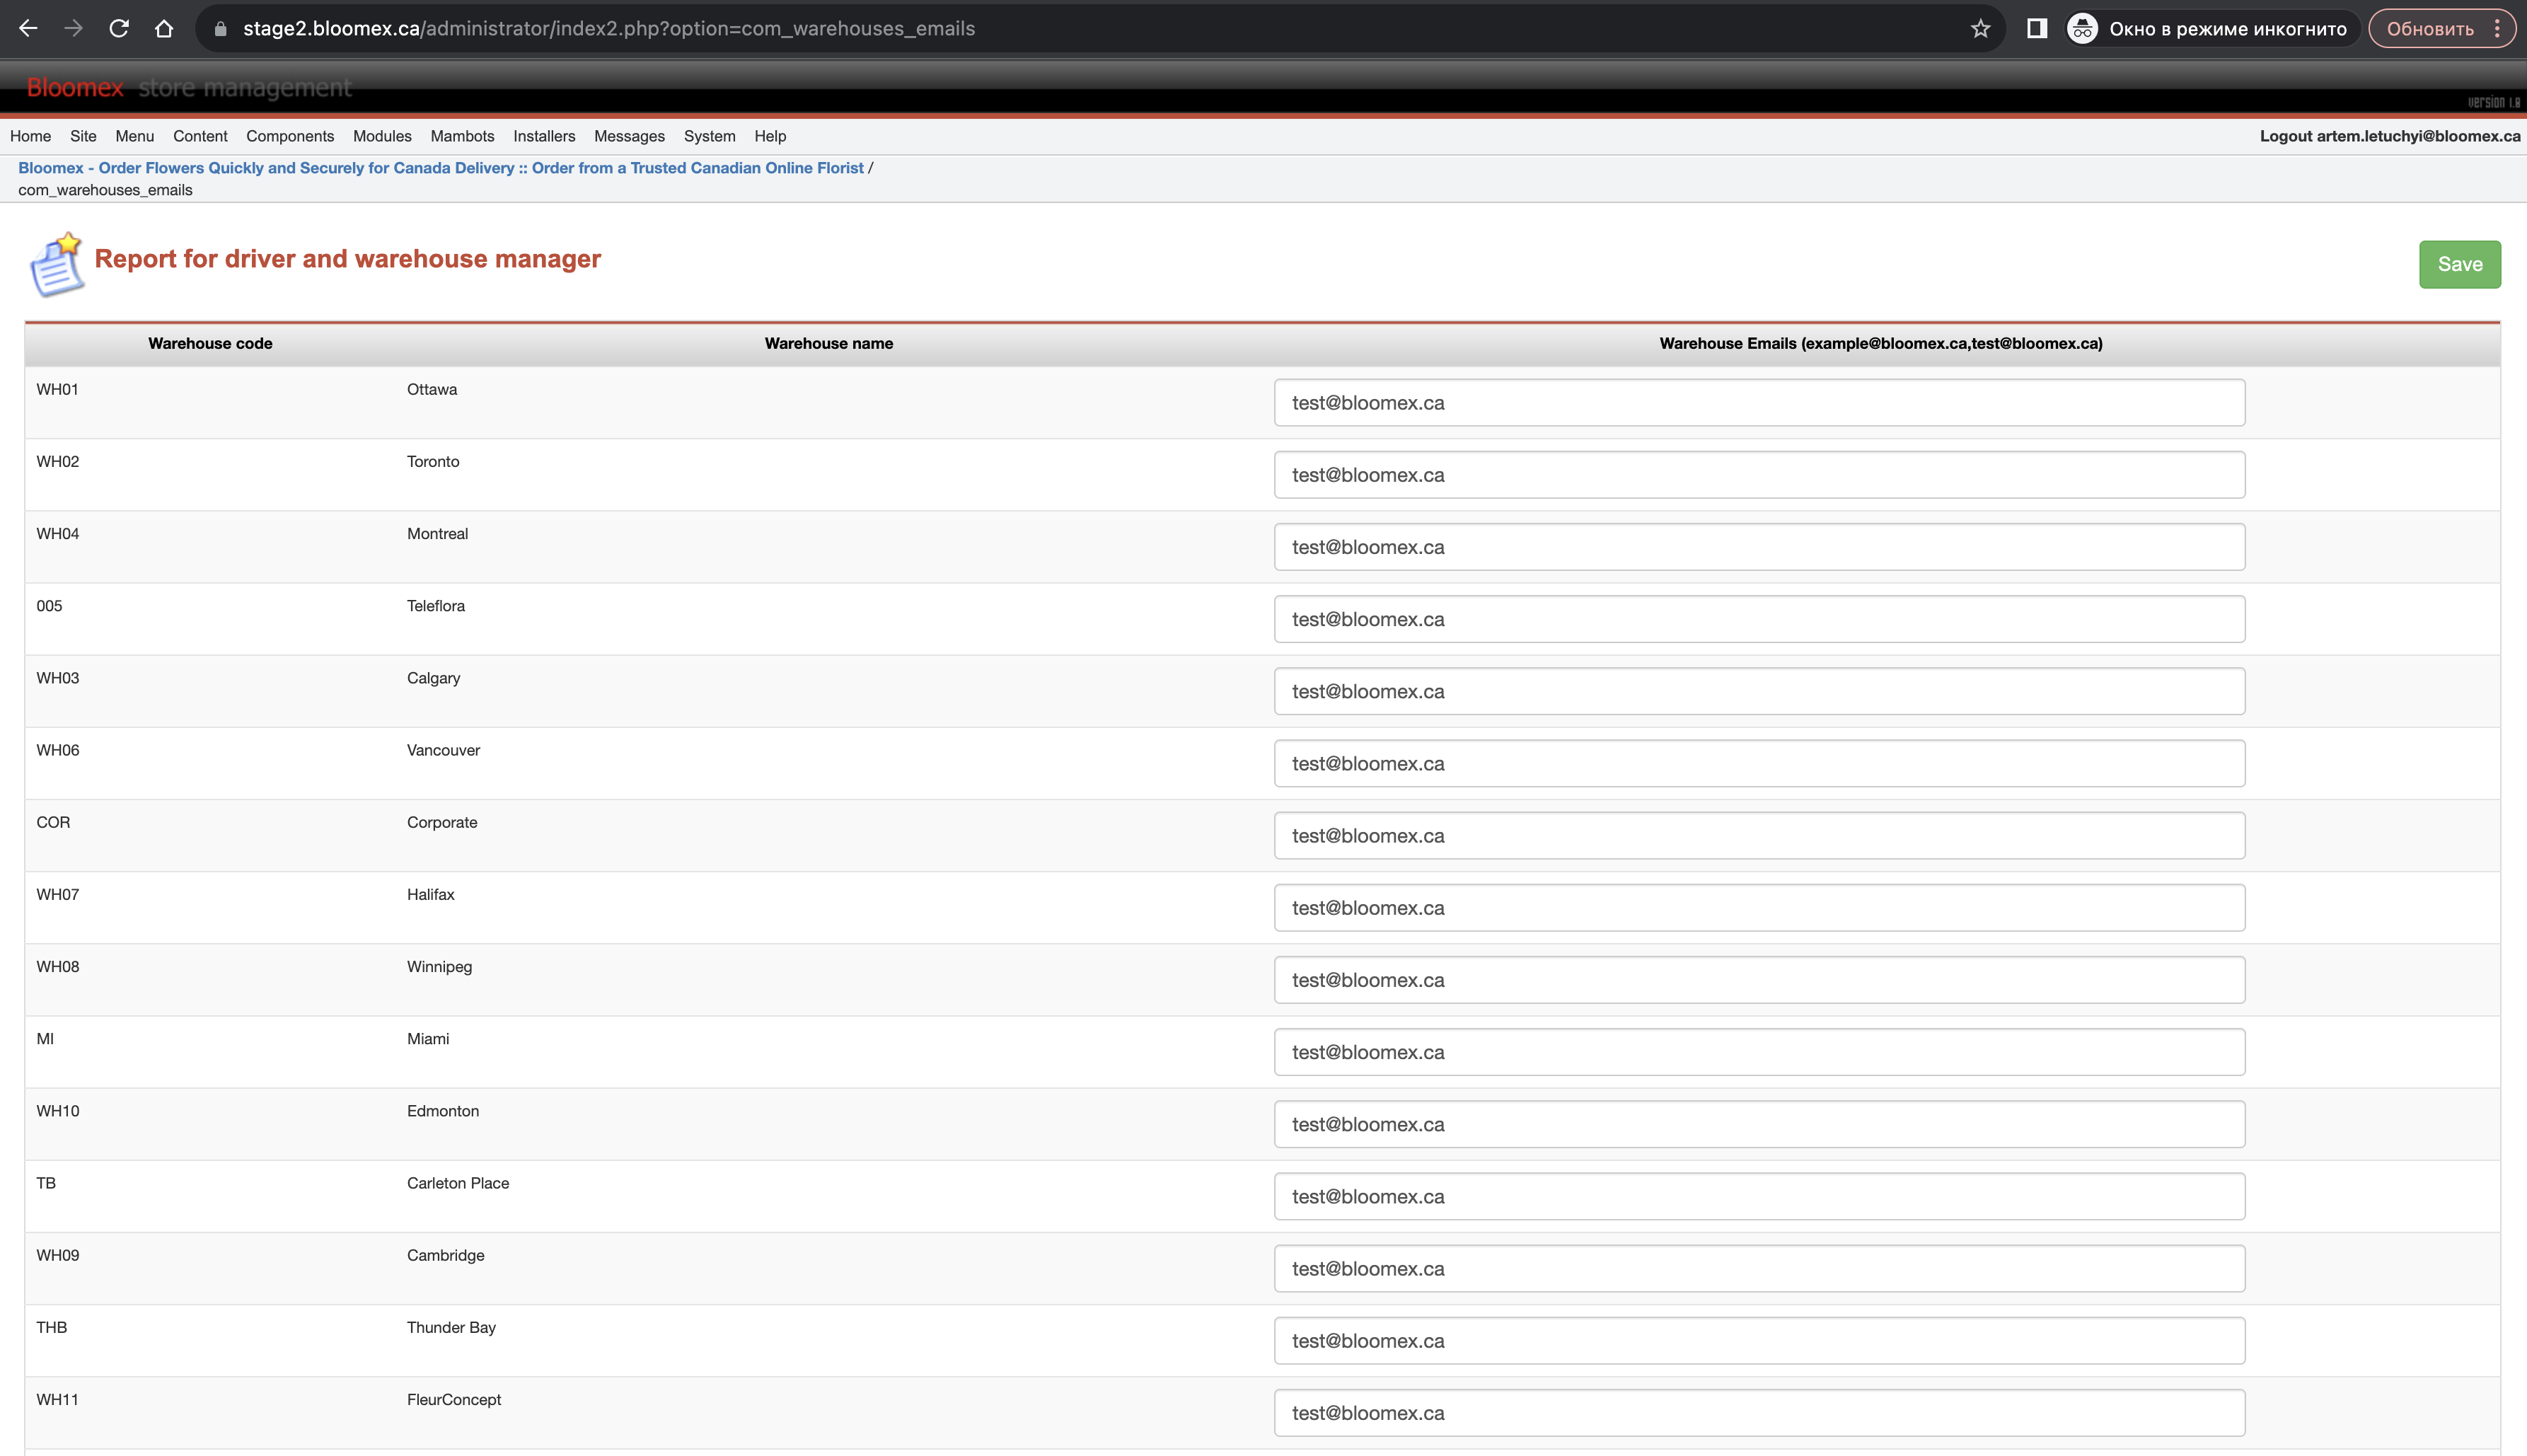Image resolution: width=2527 pixels, height=1456 pixels.
Task: Edit the Halifax warehouse email field
Action: coord(1759,908)
